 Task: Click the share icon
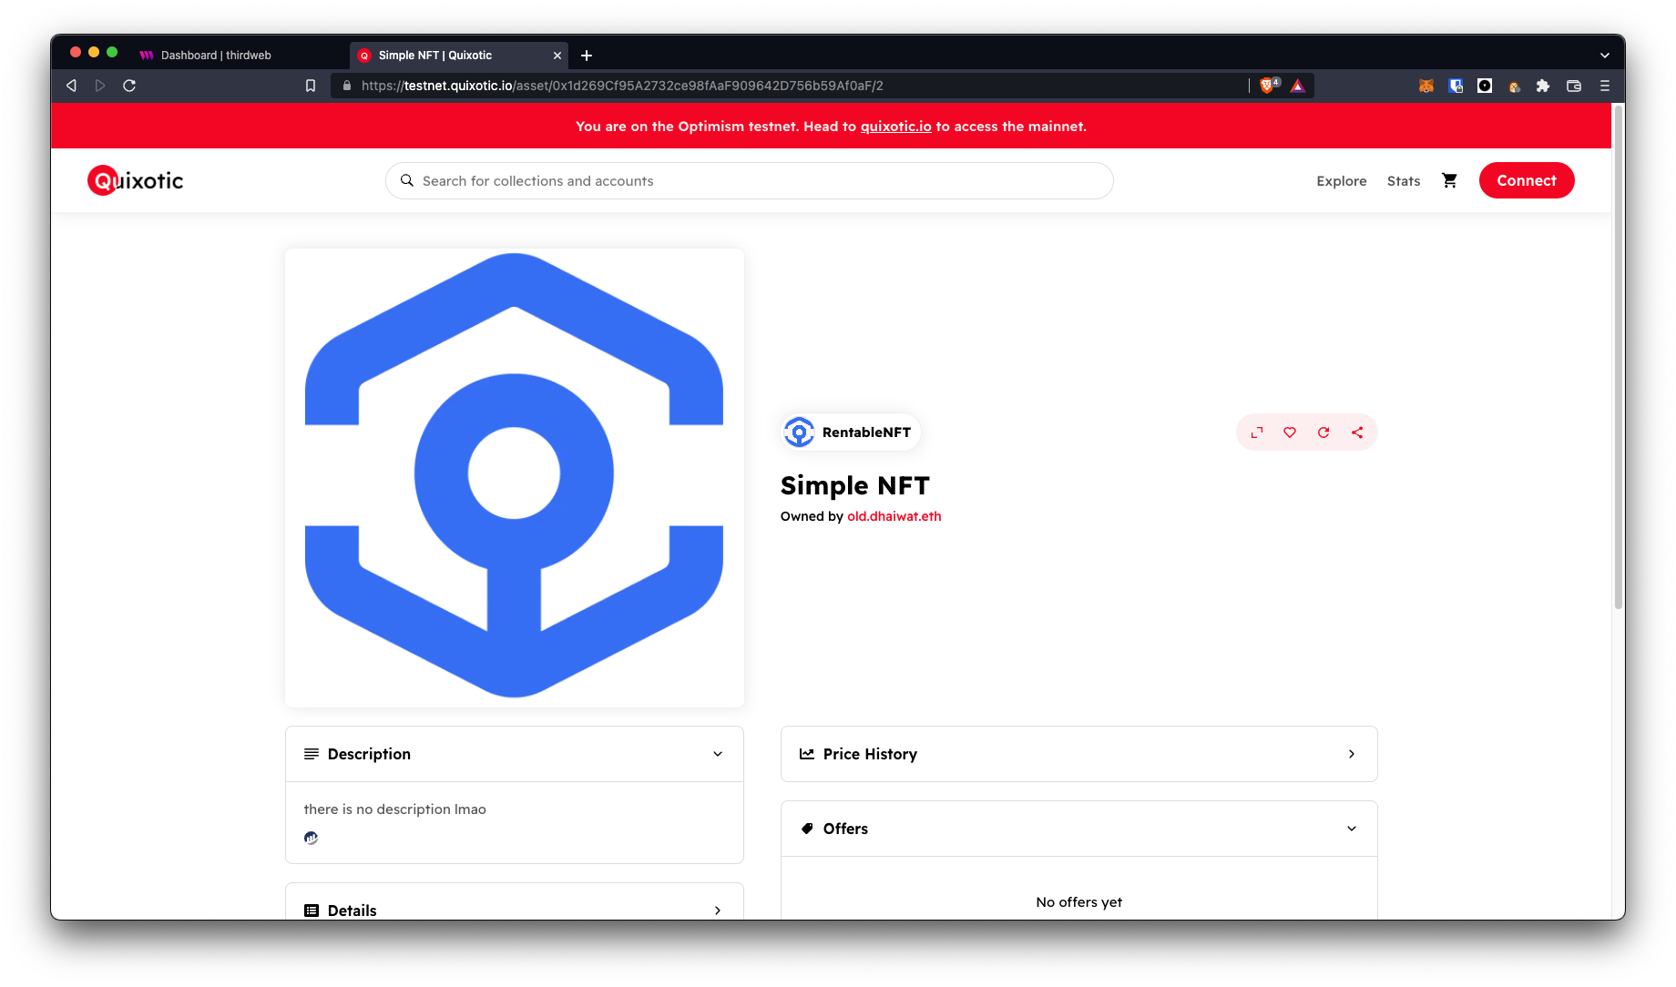pyautogui.click(x=1357, y=432)
